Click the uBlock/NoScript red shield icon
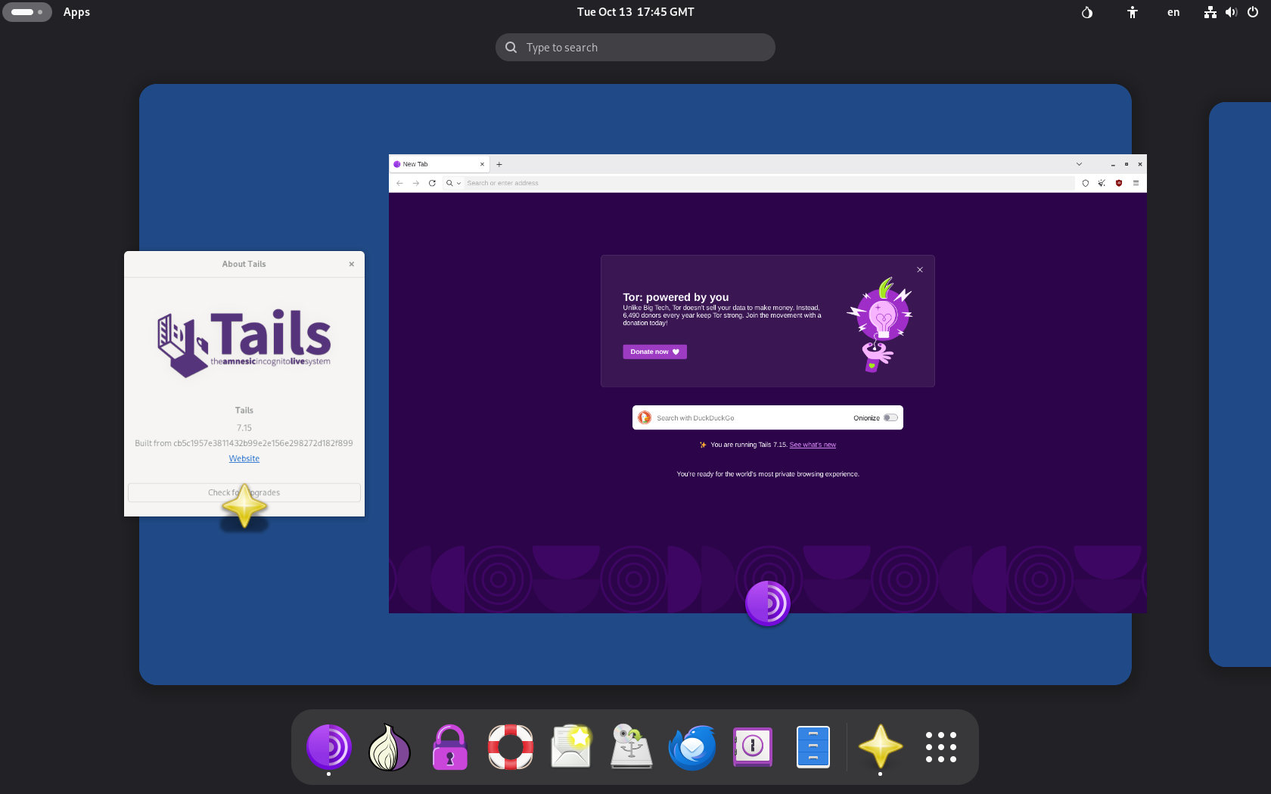 click(x=1119, y=183)
